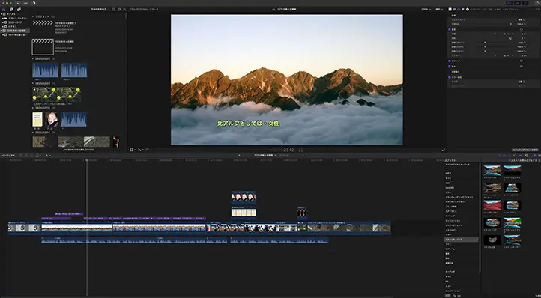This screenshot has height=298, width=541.
Task: Click the Index (インデックス) button
Action: click(x=8, y=156)
